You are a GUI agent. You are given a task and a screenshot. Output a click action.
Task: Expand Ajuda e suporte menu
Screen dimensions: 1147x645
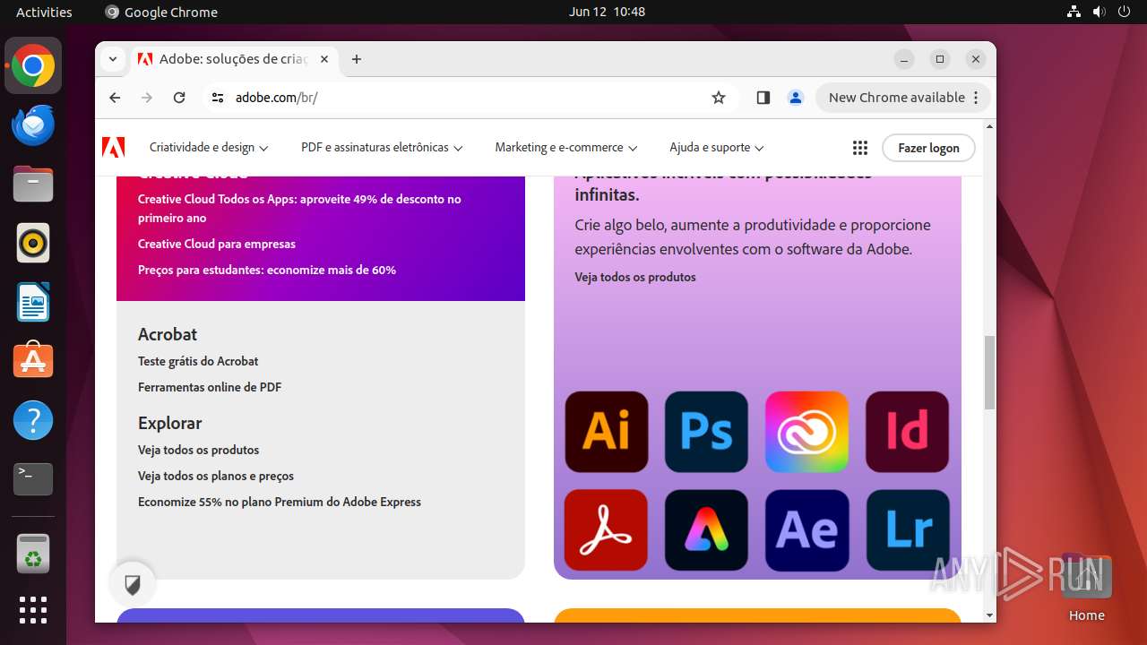(717, 148)
